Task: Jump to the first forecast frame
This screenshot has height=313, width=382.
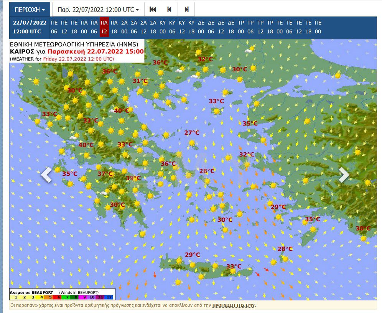Action: [x=153, y=9]
